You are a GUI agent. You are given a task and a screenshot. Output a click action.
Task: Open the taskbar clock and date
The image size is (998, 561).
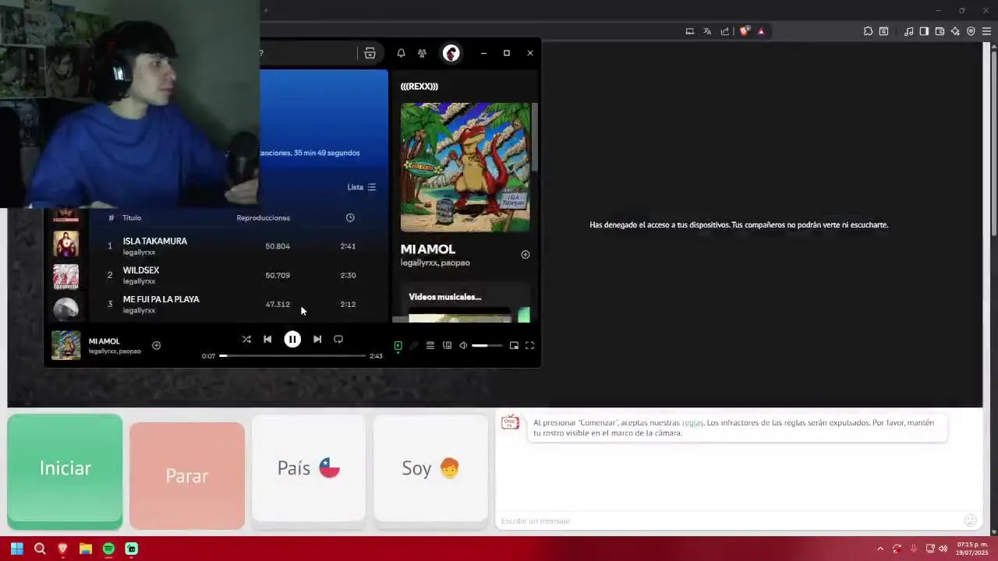pos(971,549)
